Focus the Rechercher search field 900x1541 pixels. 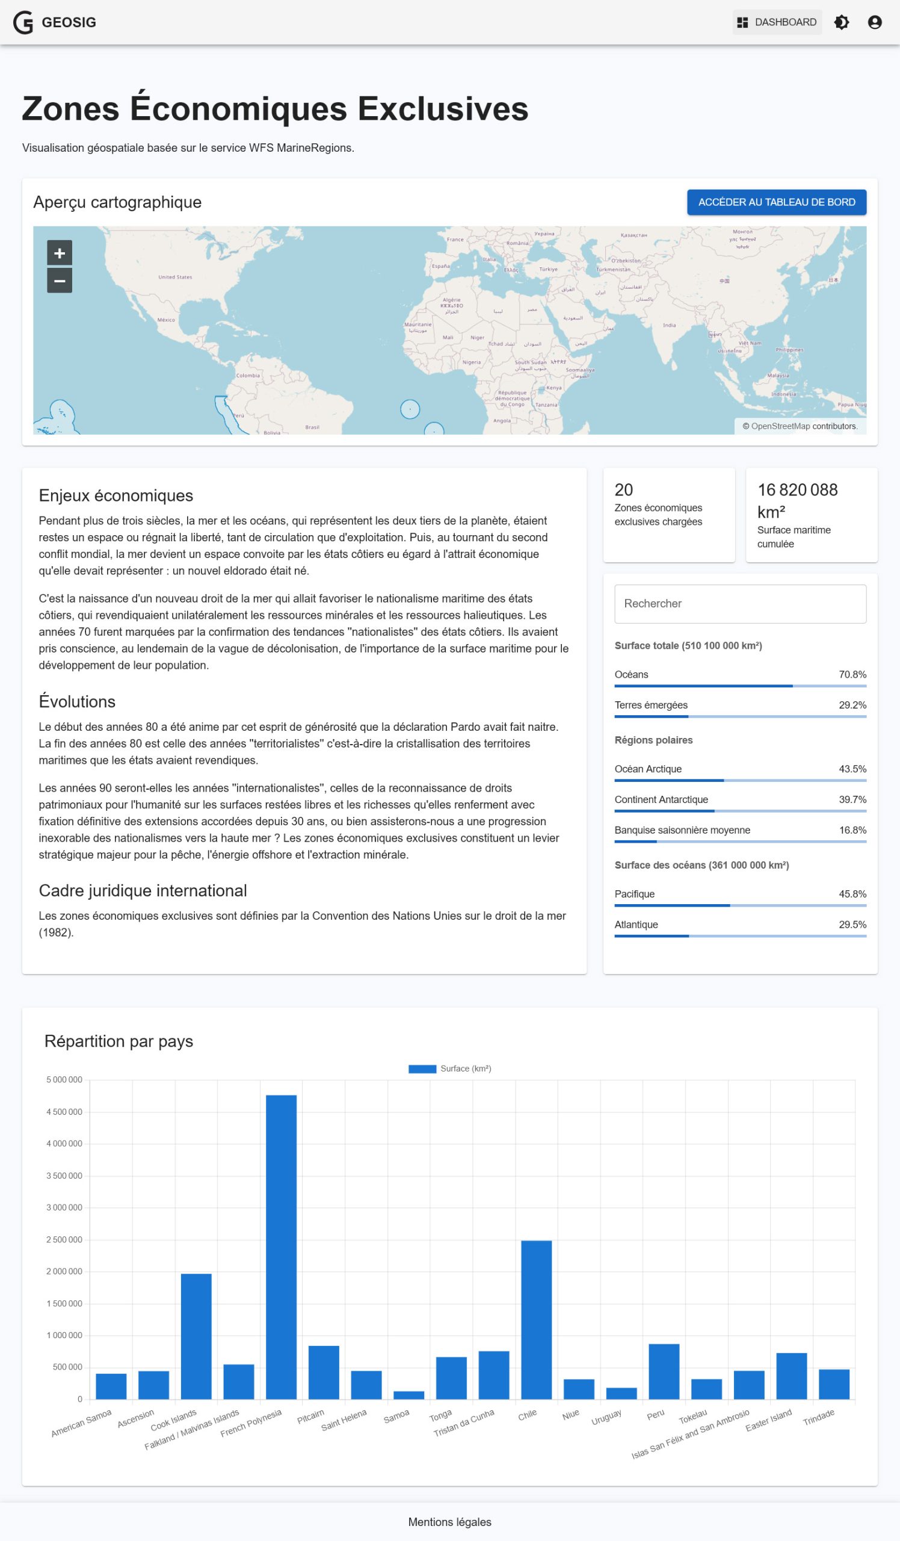tap(740, 604)
